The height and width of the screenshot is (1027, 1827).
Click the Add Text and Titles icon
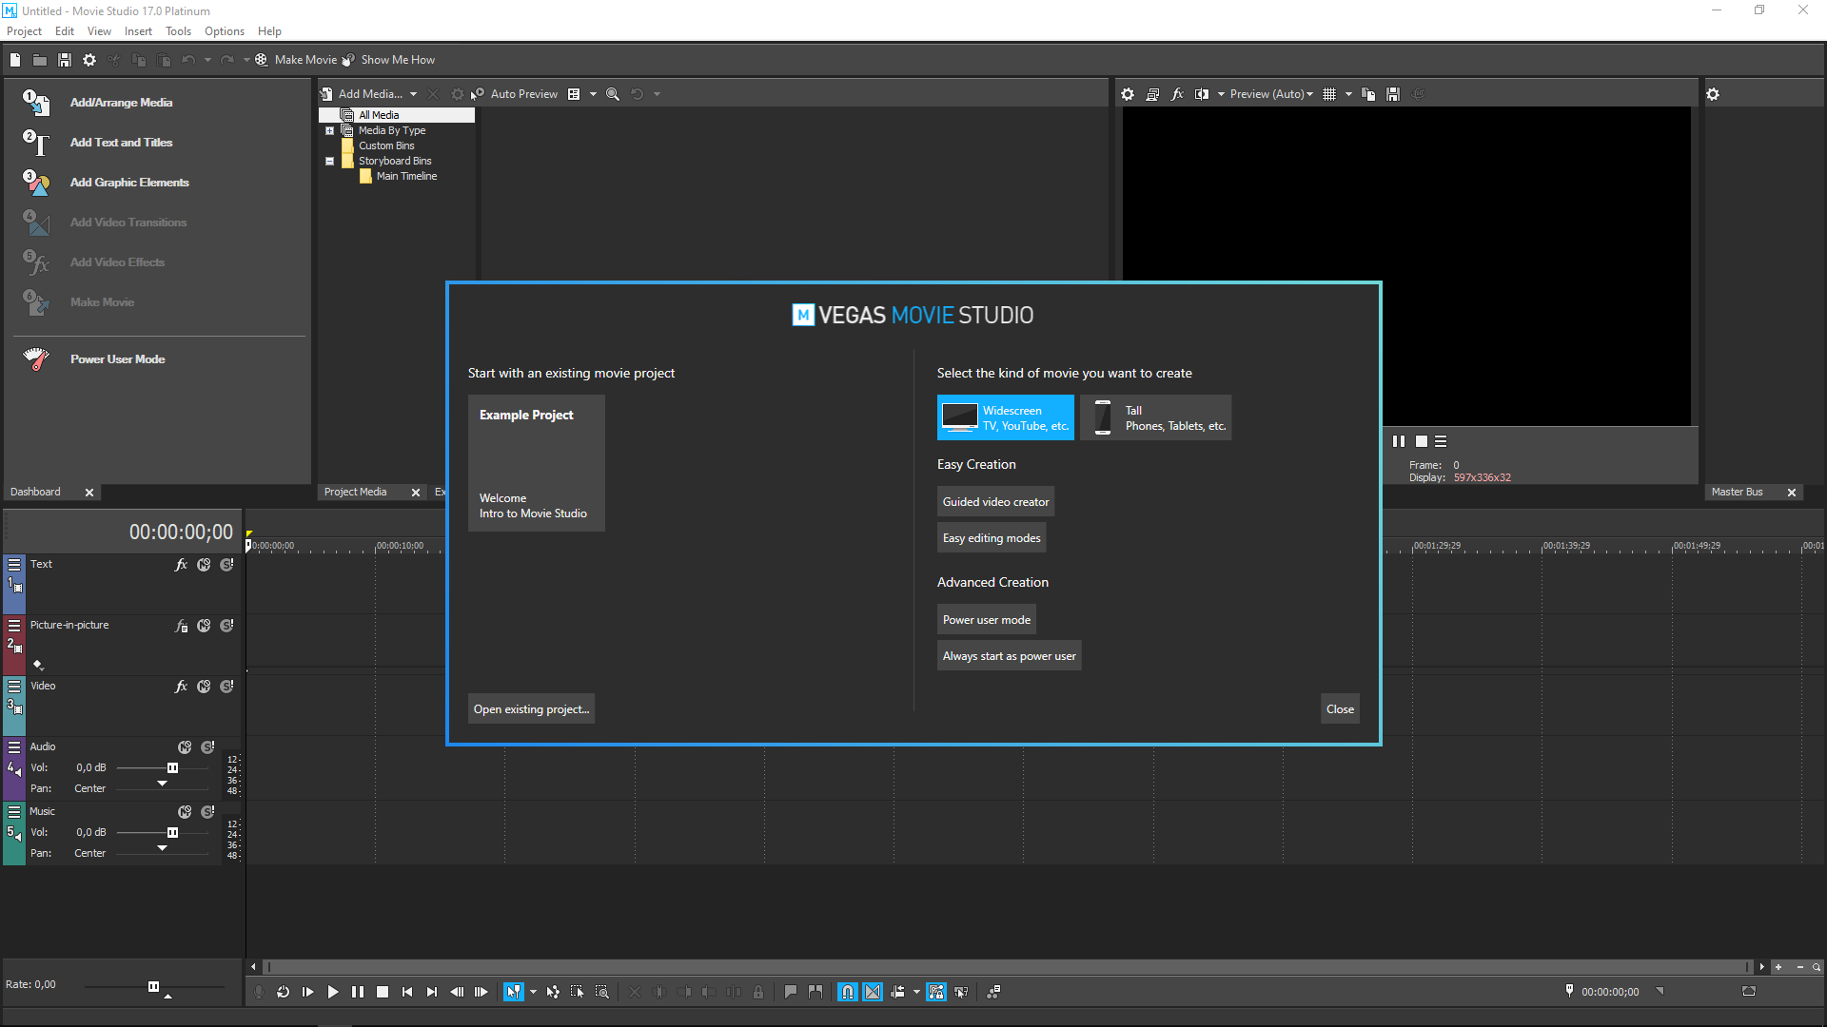click(x=36, y=143)
